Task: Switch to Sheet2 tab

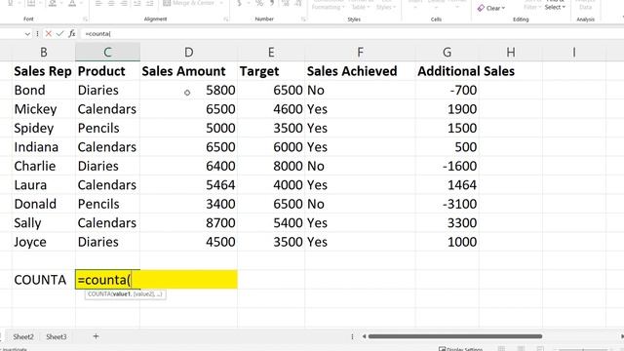Action: tap(23, 336)
